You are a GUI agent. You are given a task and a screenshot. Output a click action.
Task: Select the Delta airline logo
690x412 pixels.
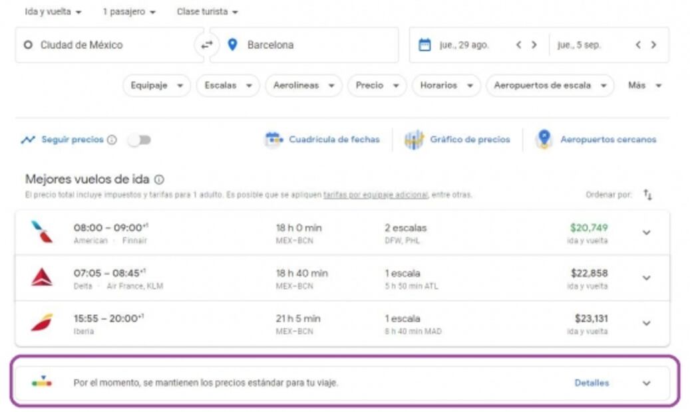pos(41,276)
